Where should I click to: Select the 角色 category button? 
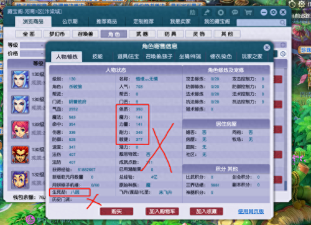[114, 34]
